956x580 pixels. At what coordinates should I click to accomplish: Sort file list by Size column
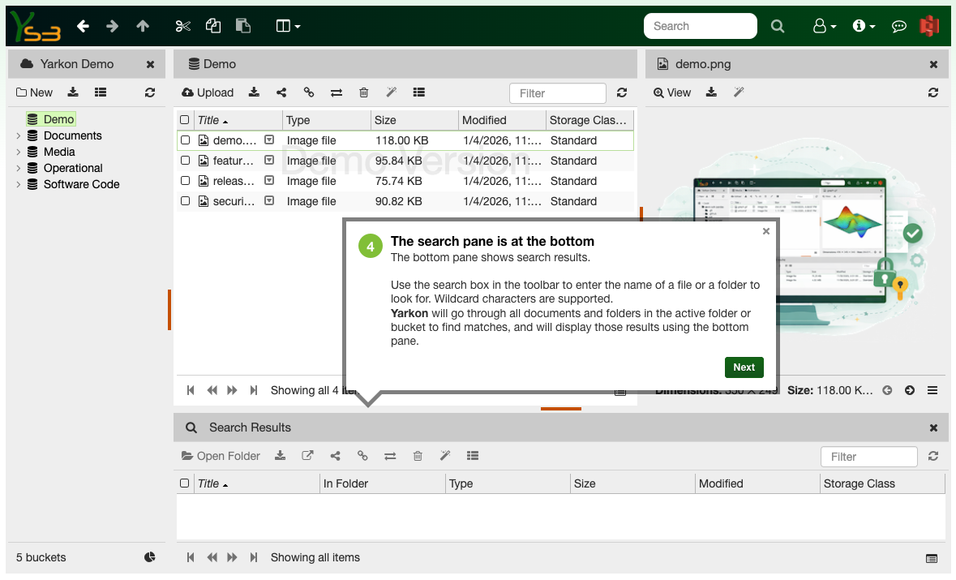(x=385, y=120)
